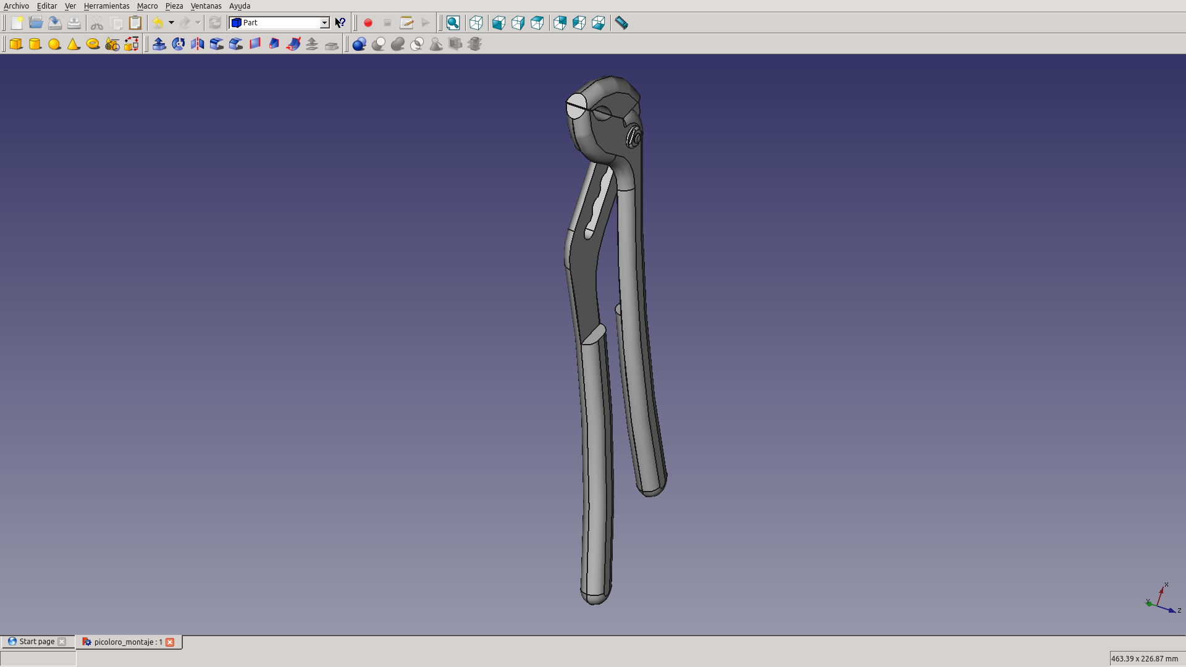Image resolution: width=1186 pixels, height=667 pixels.
Task: Set the Front view
Action: [498, 23]
